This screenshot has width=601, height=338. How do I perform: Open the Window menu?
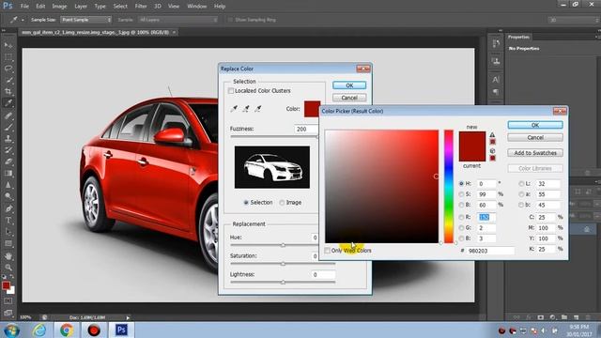coord(196,7)
